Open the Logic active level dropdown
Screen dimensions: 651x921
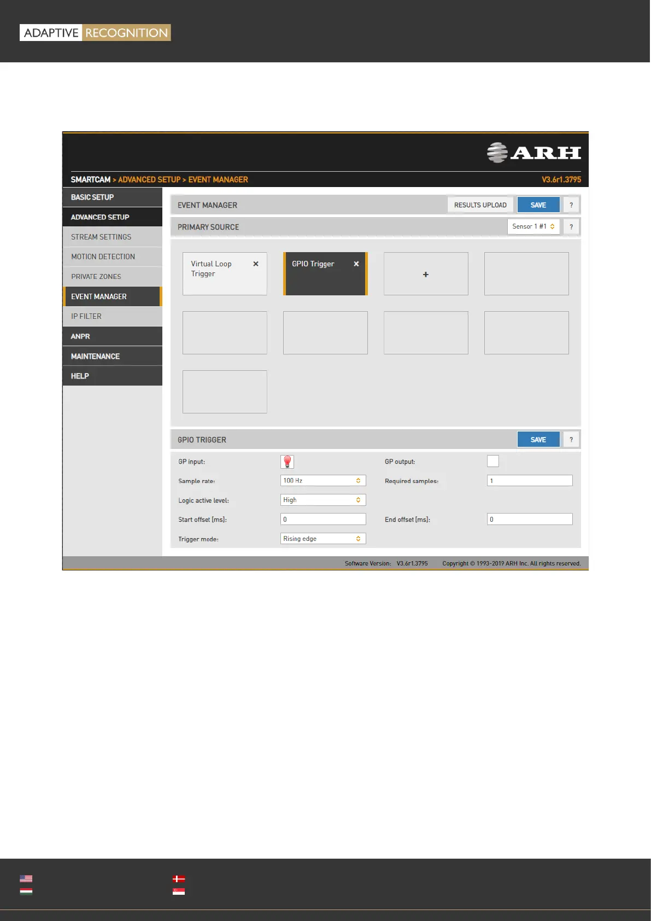(x=323, y=500)
